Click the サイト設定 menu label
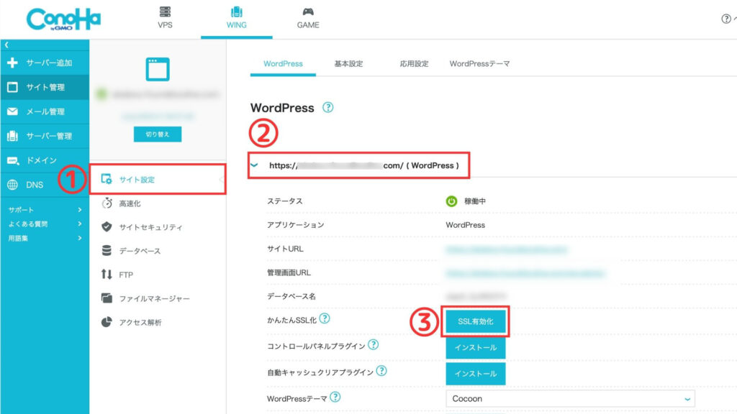 pos(137,180)
